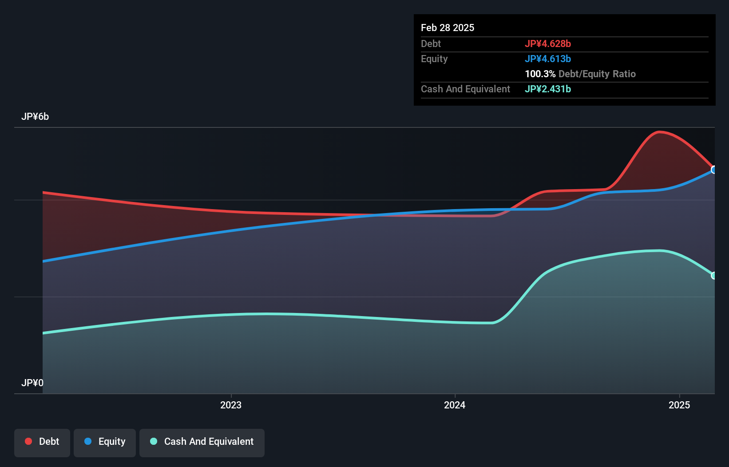The image size is (729, 467).
Task: Click the teal Cash And Equivalent legend dot
Action: pos(154,441)
